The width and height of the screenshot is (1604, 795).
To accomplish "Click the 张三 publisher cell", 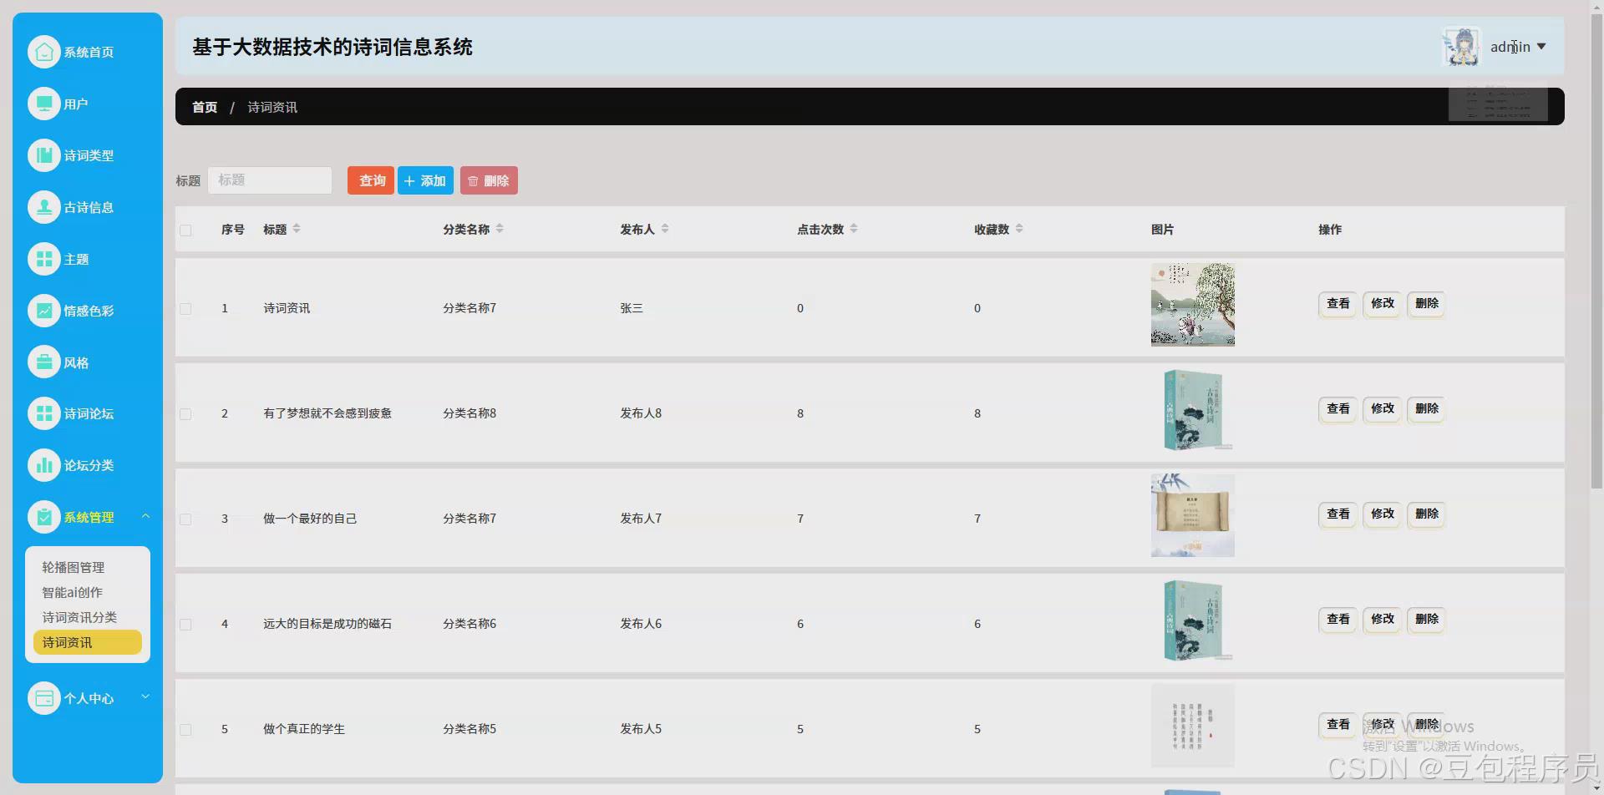I will pos(632,308).
